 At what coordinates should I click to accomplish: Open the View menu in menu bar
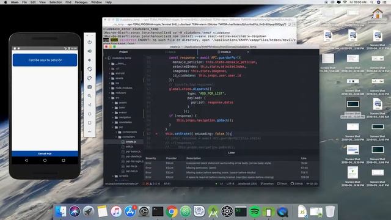42,2
